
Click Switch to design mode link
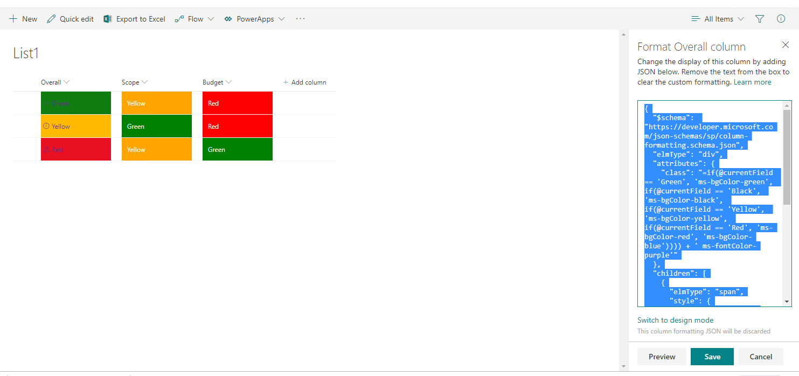(675, 320)
